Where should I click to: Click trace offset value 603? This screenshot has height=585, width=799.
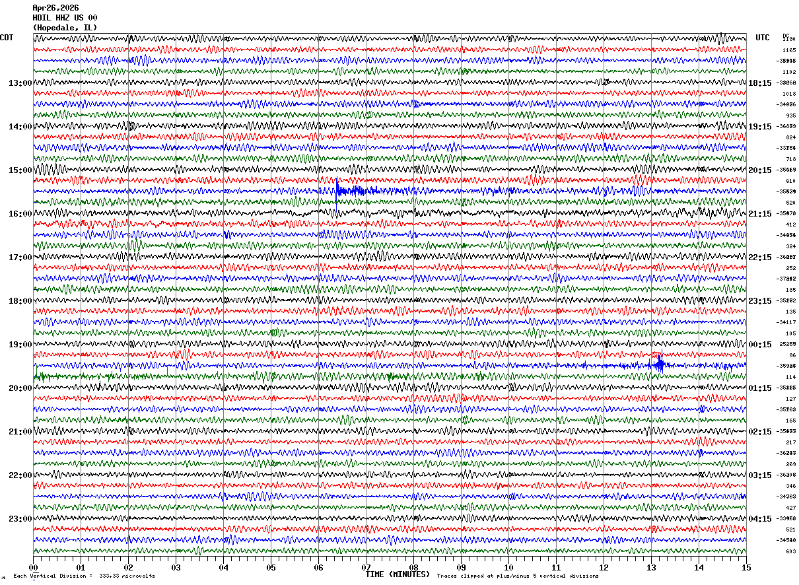tap(790, 551)
